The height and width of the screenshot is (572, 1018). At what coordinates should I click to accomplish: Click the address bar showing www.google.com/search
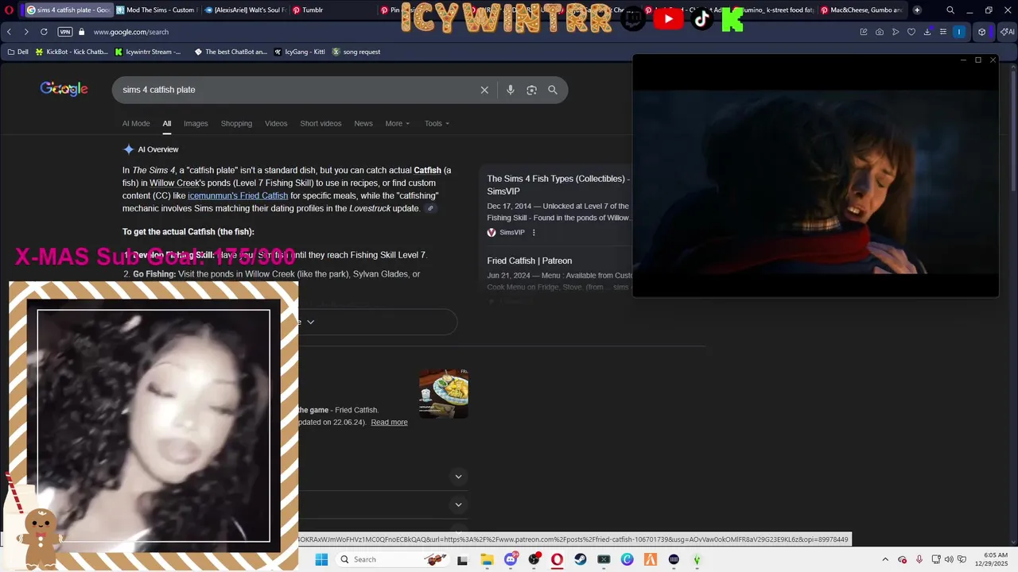click(x=131, y=32)
